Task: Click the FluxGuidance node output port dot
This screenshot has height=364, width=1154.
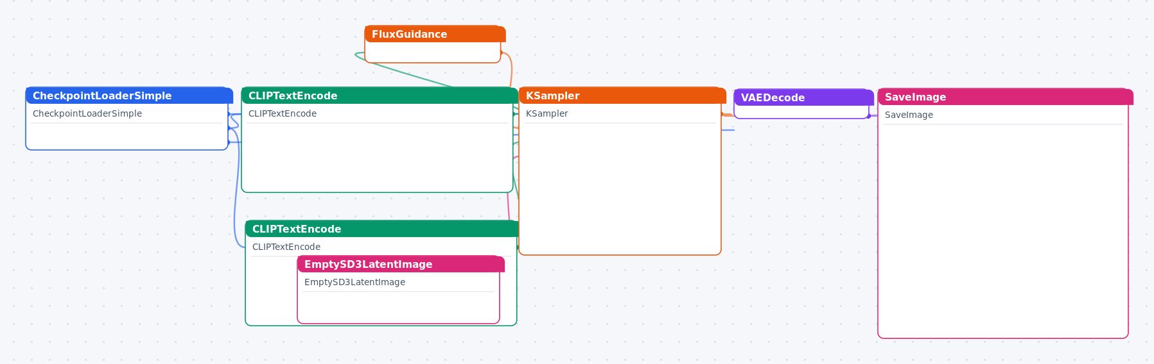Action: point(501,53)
